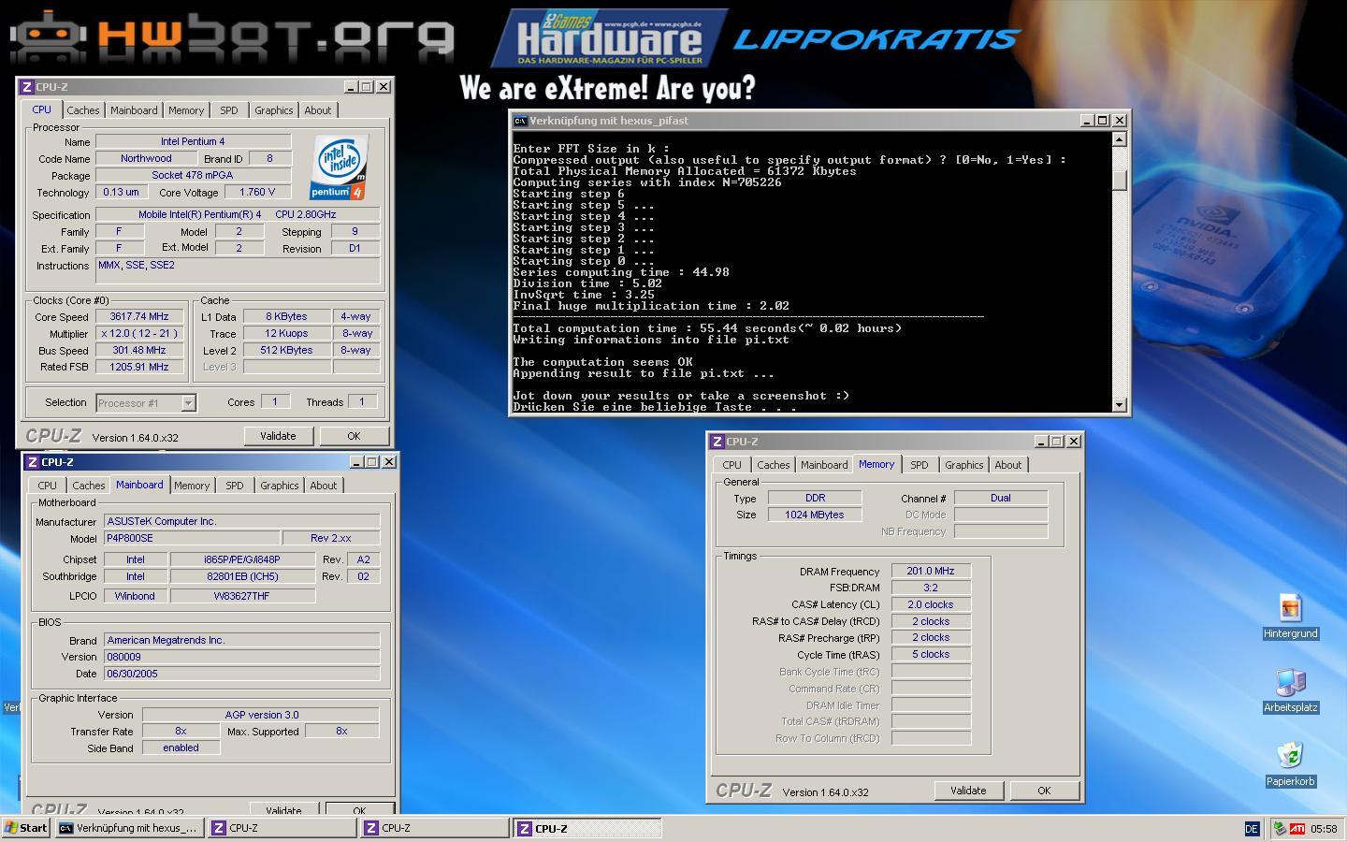Click the BIOS date field 06/30/2005

(241, 674)
